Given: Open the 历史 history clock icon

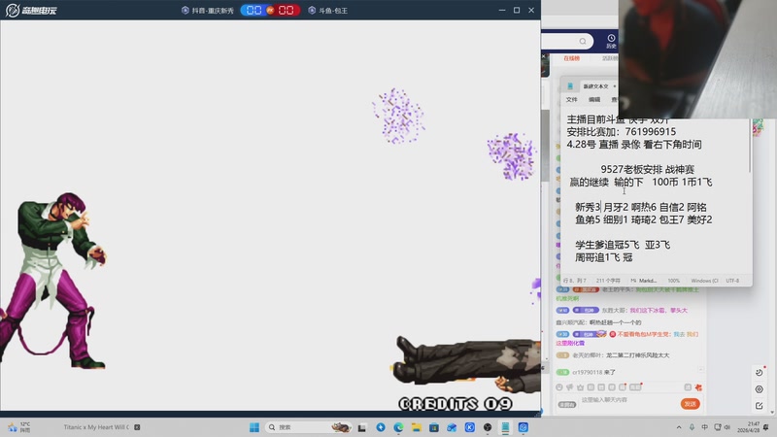Looking at the screenshot, I should tap(612, 41).
